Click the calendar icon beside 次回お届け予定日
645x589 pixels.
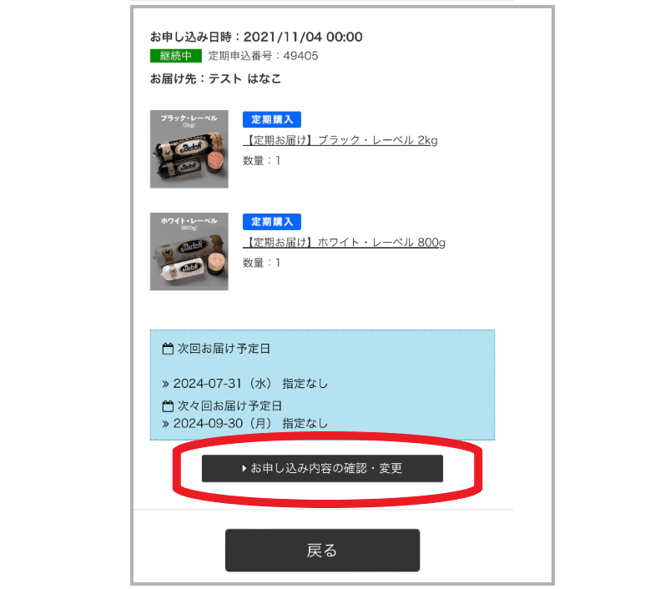pos(168,349)
